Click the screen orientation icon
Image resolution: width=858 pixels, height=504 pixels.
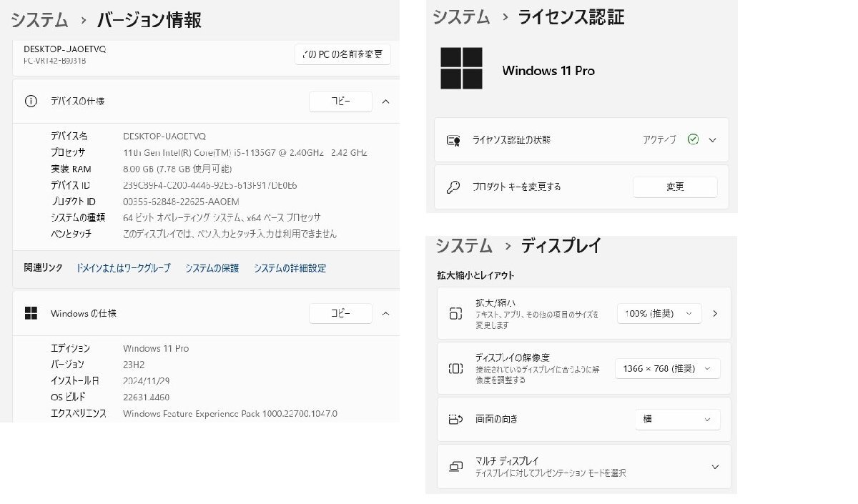(455, 419)
